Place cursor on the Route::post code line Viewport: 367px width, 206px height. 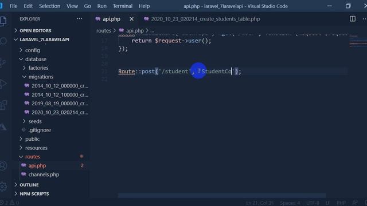tap(179, 71)
